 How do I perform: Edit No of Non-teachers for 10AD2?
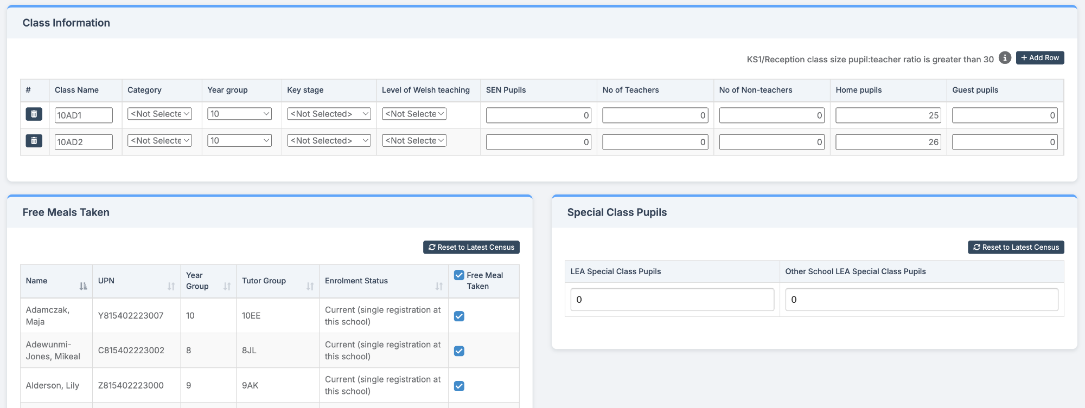click(x=772, y=142)
